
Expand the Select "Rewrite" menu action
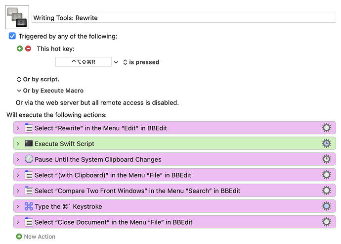[18, 128]
